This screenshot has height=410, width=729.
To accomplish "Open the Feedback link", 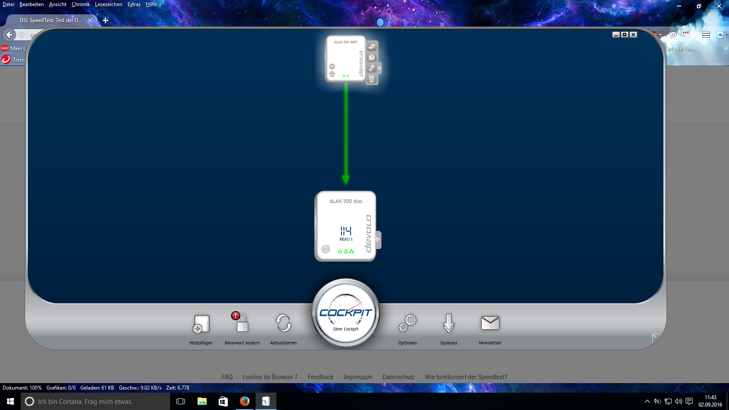I will click(321, 377).
